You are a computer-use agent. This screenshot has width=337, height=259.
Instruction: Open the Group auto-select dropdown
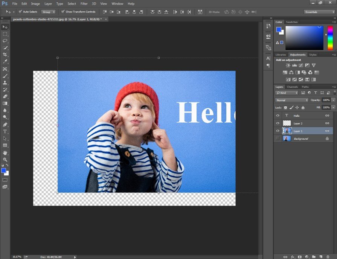pyautogui.click(x=48, y=12)
